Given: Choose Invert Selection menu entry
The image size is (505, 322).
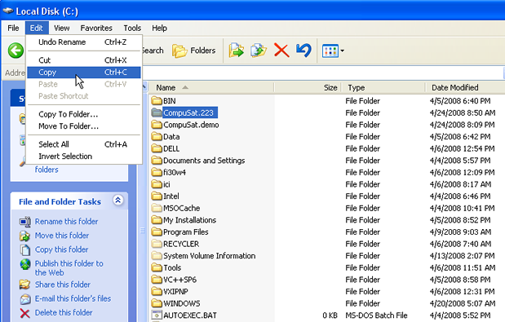Looking at the screenshot, I should [x=84, y=156].
